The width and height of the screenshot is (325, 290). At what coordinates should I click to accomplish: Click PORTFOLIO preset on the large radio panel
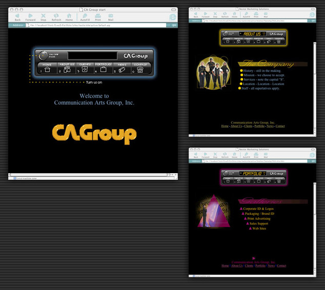tap(103, 68)
